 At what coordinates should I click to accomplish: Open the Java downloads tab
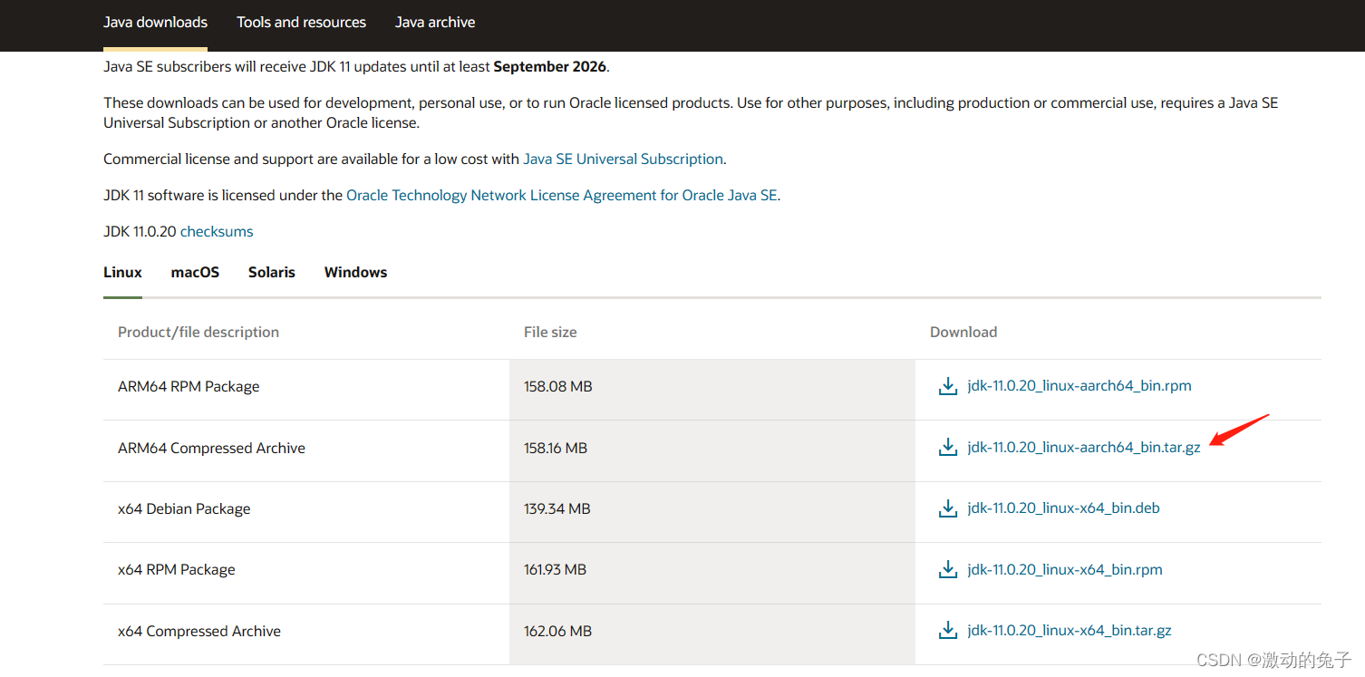[155, 23]
